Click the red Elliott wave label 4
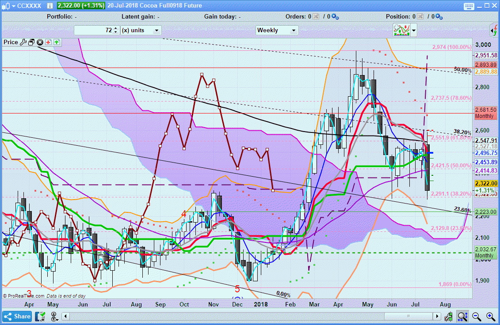Screen dimensions: 500x325 (x=183, y=214)
